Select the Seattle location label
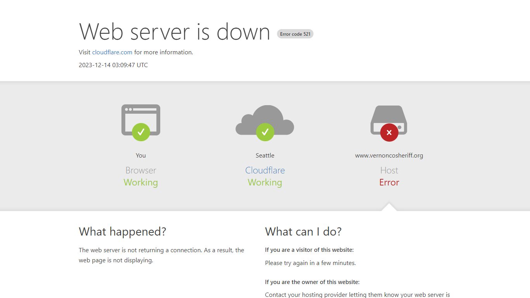The height and width of the screenshot is (298, 530). pyautogui.click(x=265, y=156)
